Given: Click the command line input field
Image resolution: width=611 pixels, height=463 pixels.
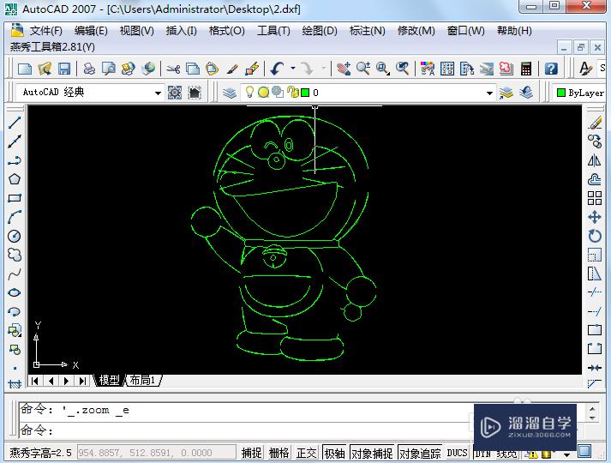Looking at the screenshot, I should point(244,430).
